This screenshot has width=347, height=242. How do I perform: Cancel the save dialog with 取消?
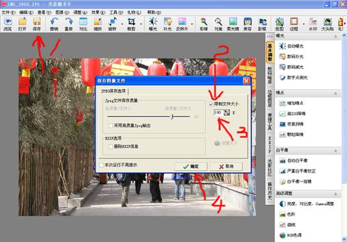(x=226, y=166)
